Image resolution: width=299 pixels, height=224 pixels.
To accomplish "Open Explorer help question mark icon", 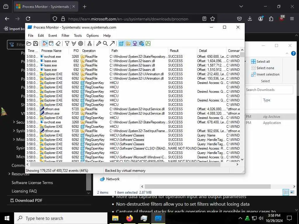I will click(293, 54).
